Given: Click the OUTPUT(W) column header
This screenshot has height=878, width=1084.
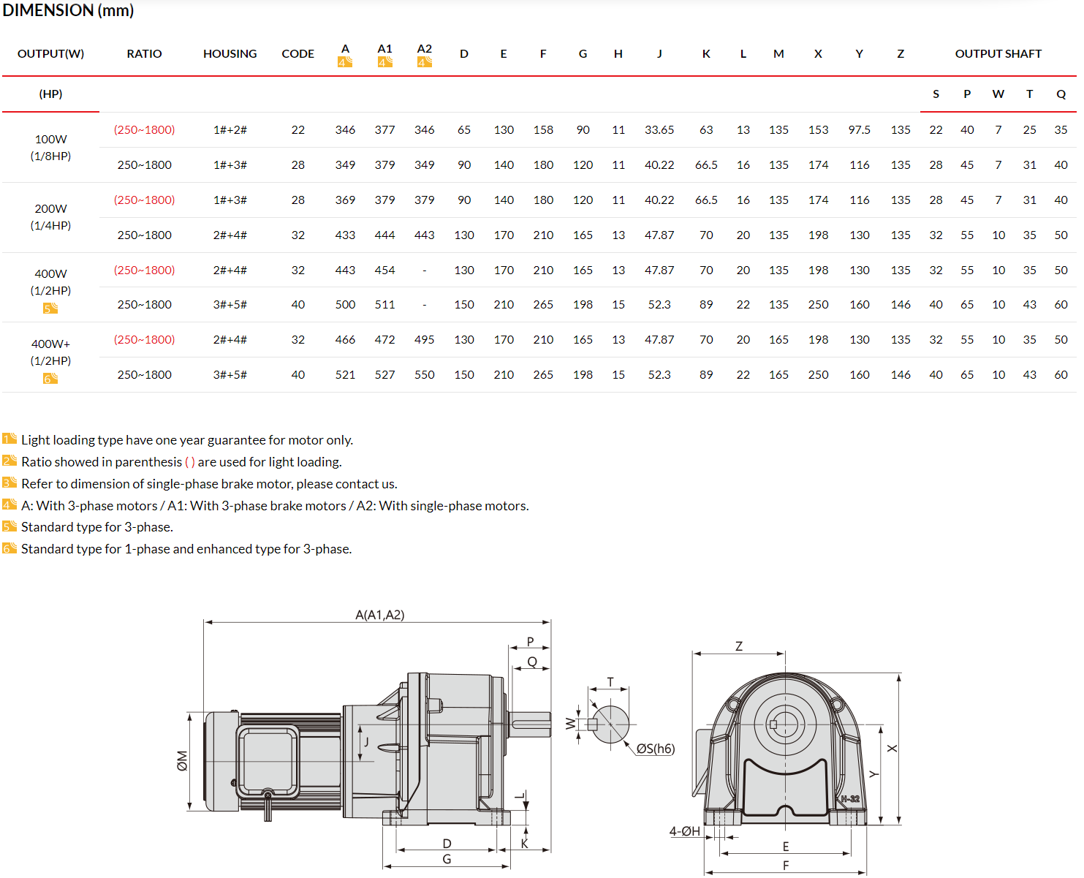Looking at the screenshot, I should (50, 53).
